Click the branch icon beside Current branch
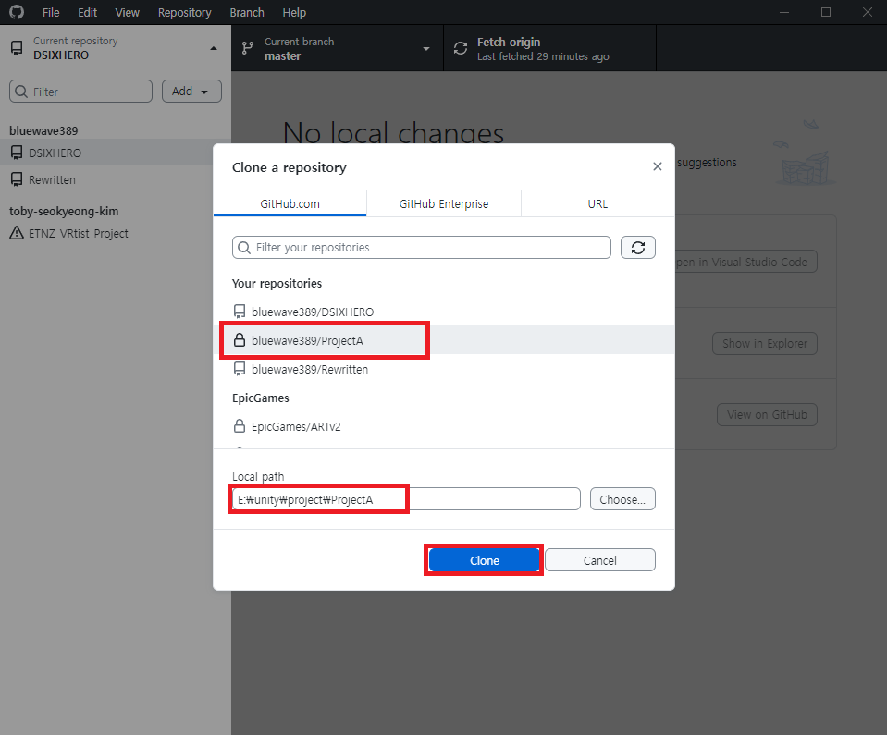887x735 pixels. click(x=248, y=48)
